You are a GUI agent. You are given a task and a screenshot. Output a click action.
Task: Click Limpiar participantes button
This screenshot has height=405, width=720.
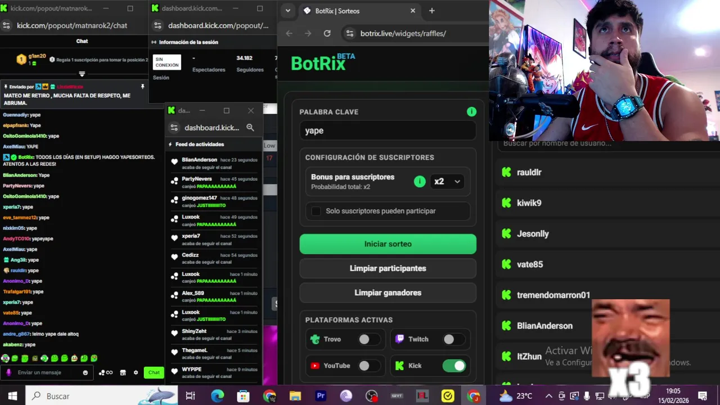pos(388,268)
